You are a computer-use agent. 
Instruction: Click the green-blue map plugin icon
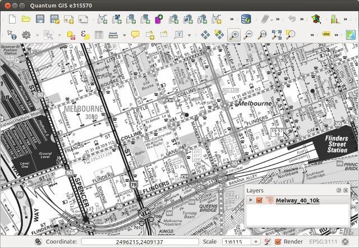click(350, 35)
